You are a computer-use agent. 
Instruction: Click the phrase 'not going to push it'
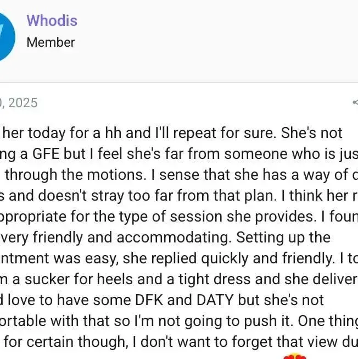coord(226,321)
